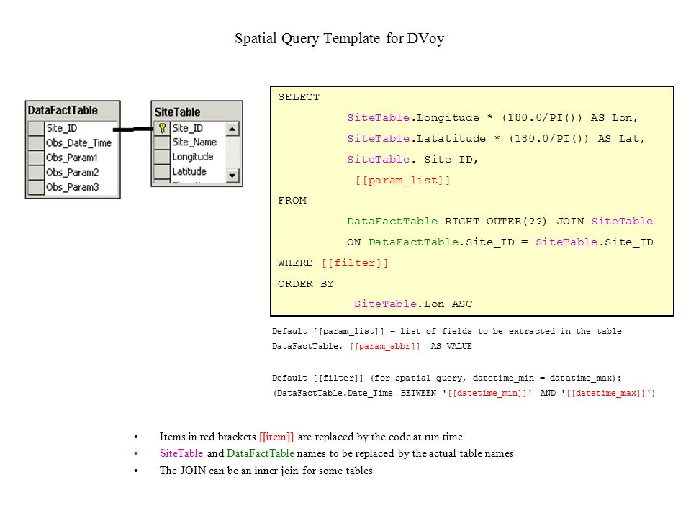Screen dimensions: 691x518
Task: Select row selector box beside Site_Name
Action: pos(162,142)
